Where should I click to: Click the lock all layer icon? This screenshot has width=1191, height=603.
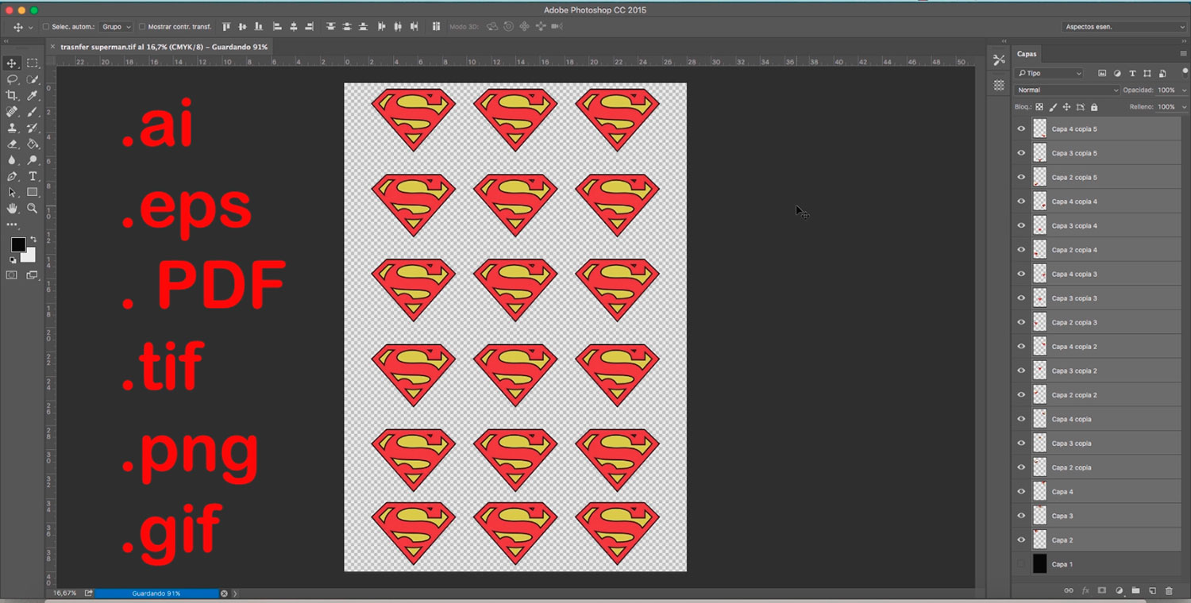pos(1094,107)
